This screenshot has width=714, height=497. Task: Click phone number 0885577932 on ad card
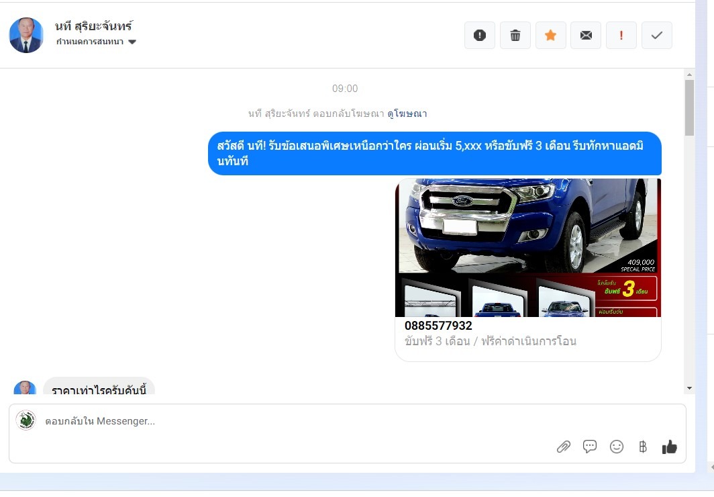438,325
